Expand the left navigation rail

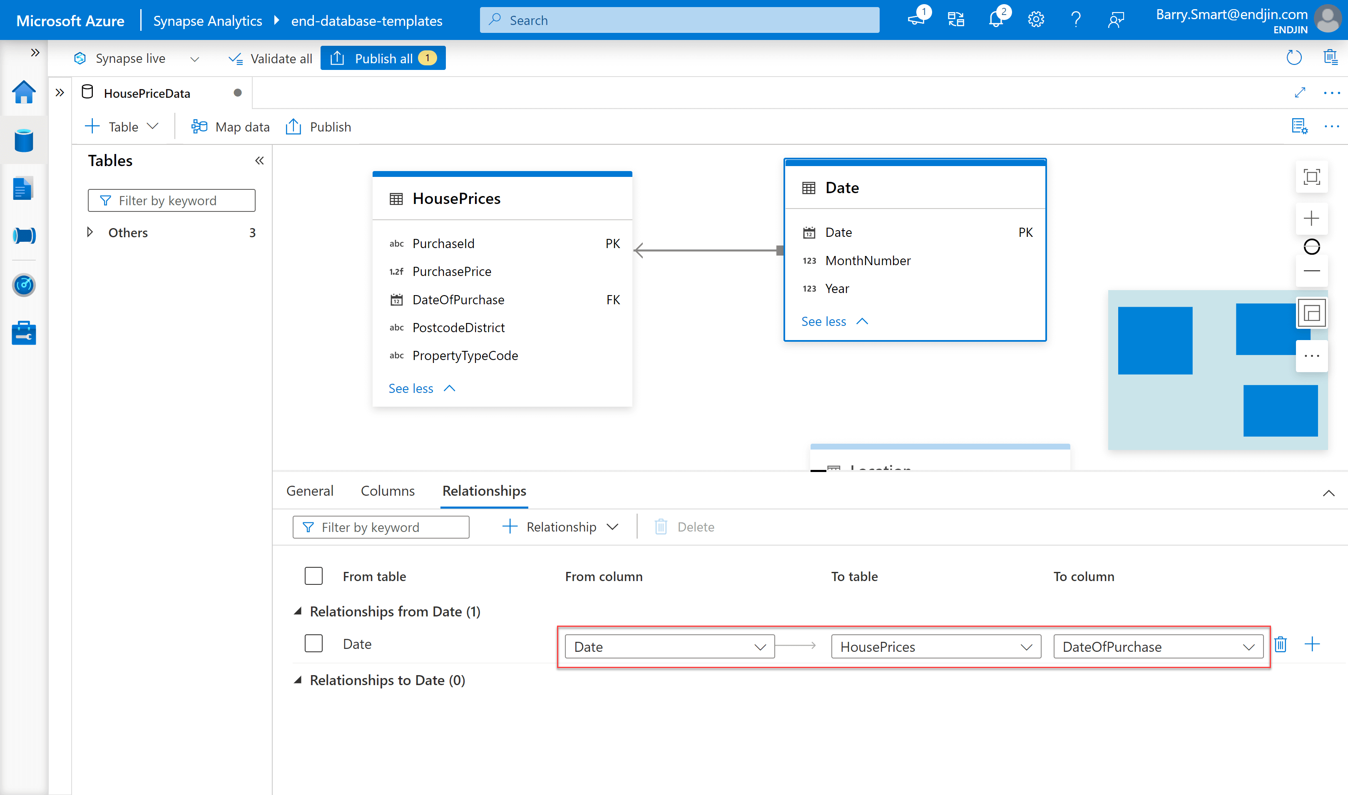click(x=35, y=52)
